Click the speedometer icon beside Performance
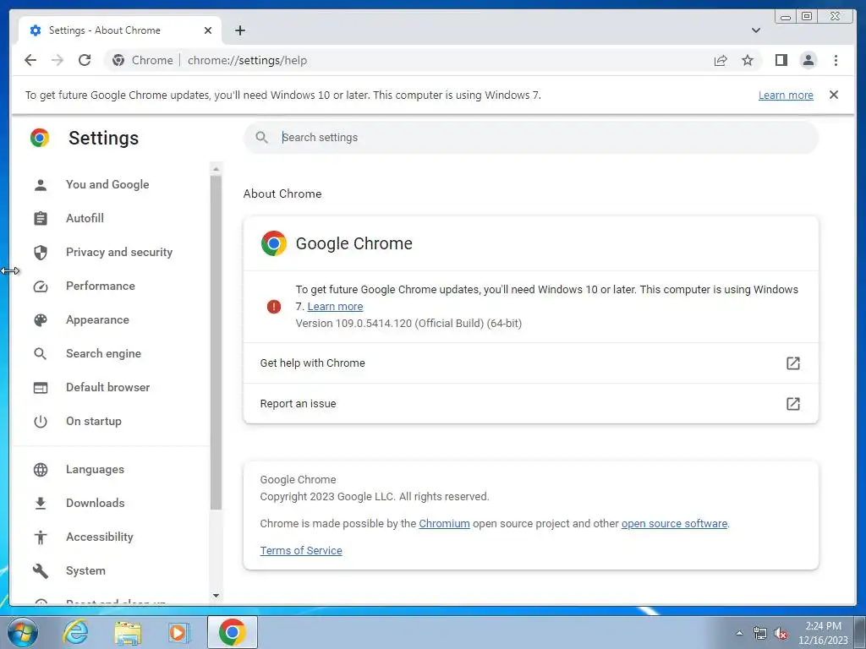The height and width of the screenshot is (649, 866). [41, 286]
